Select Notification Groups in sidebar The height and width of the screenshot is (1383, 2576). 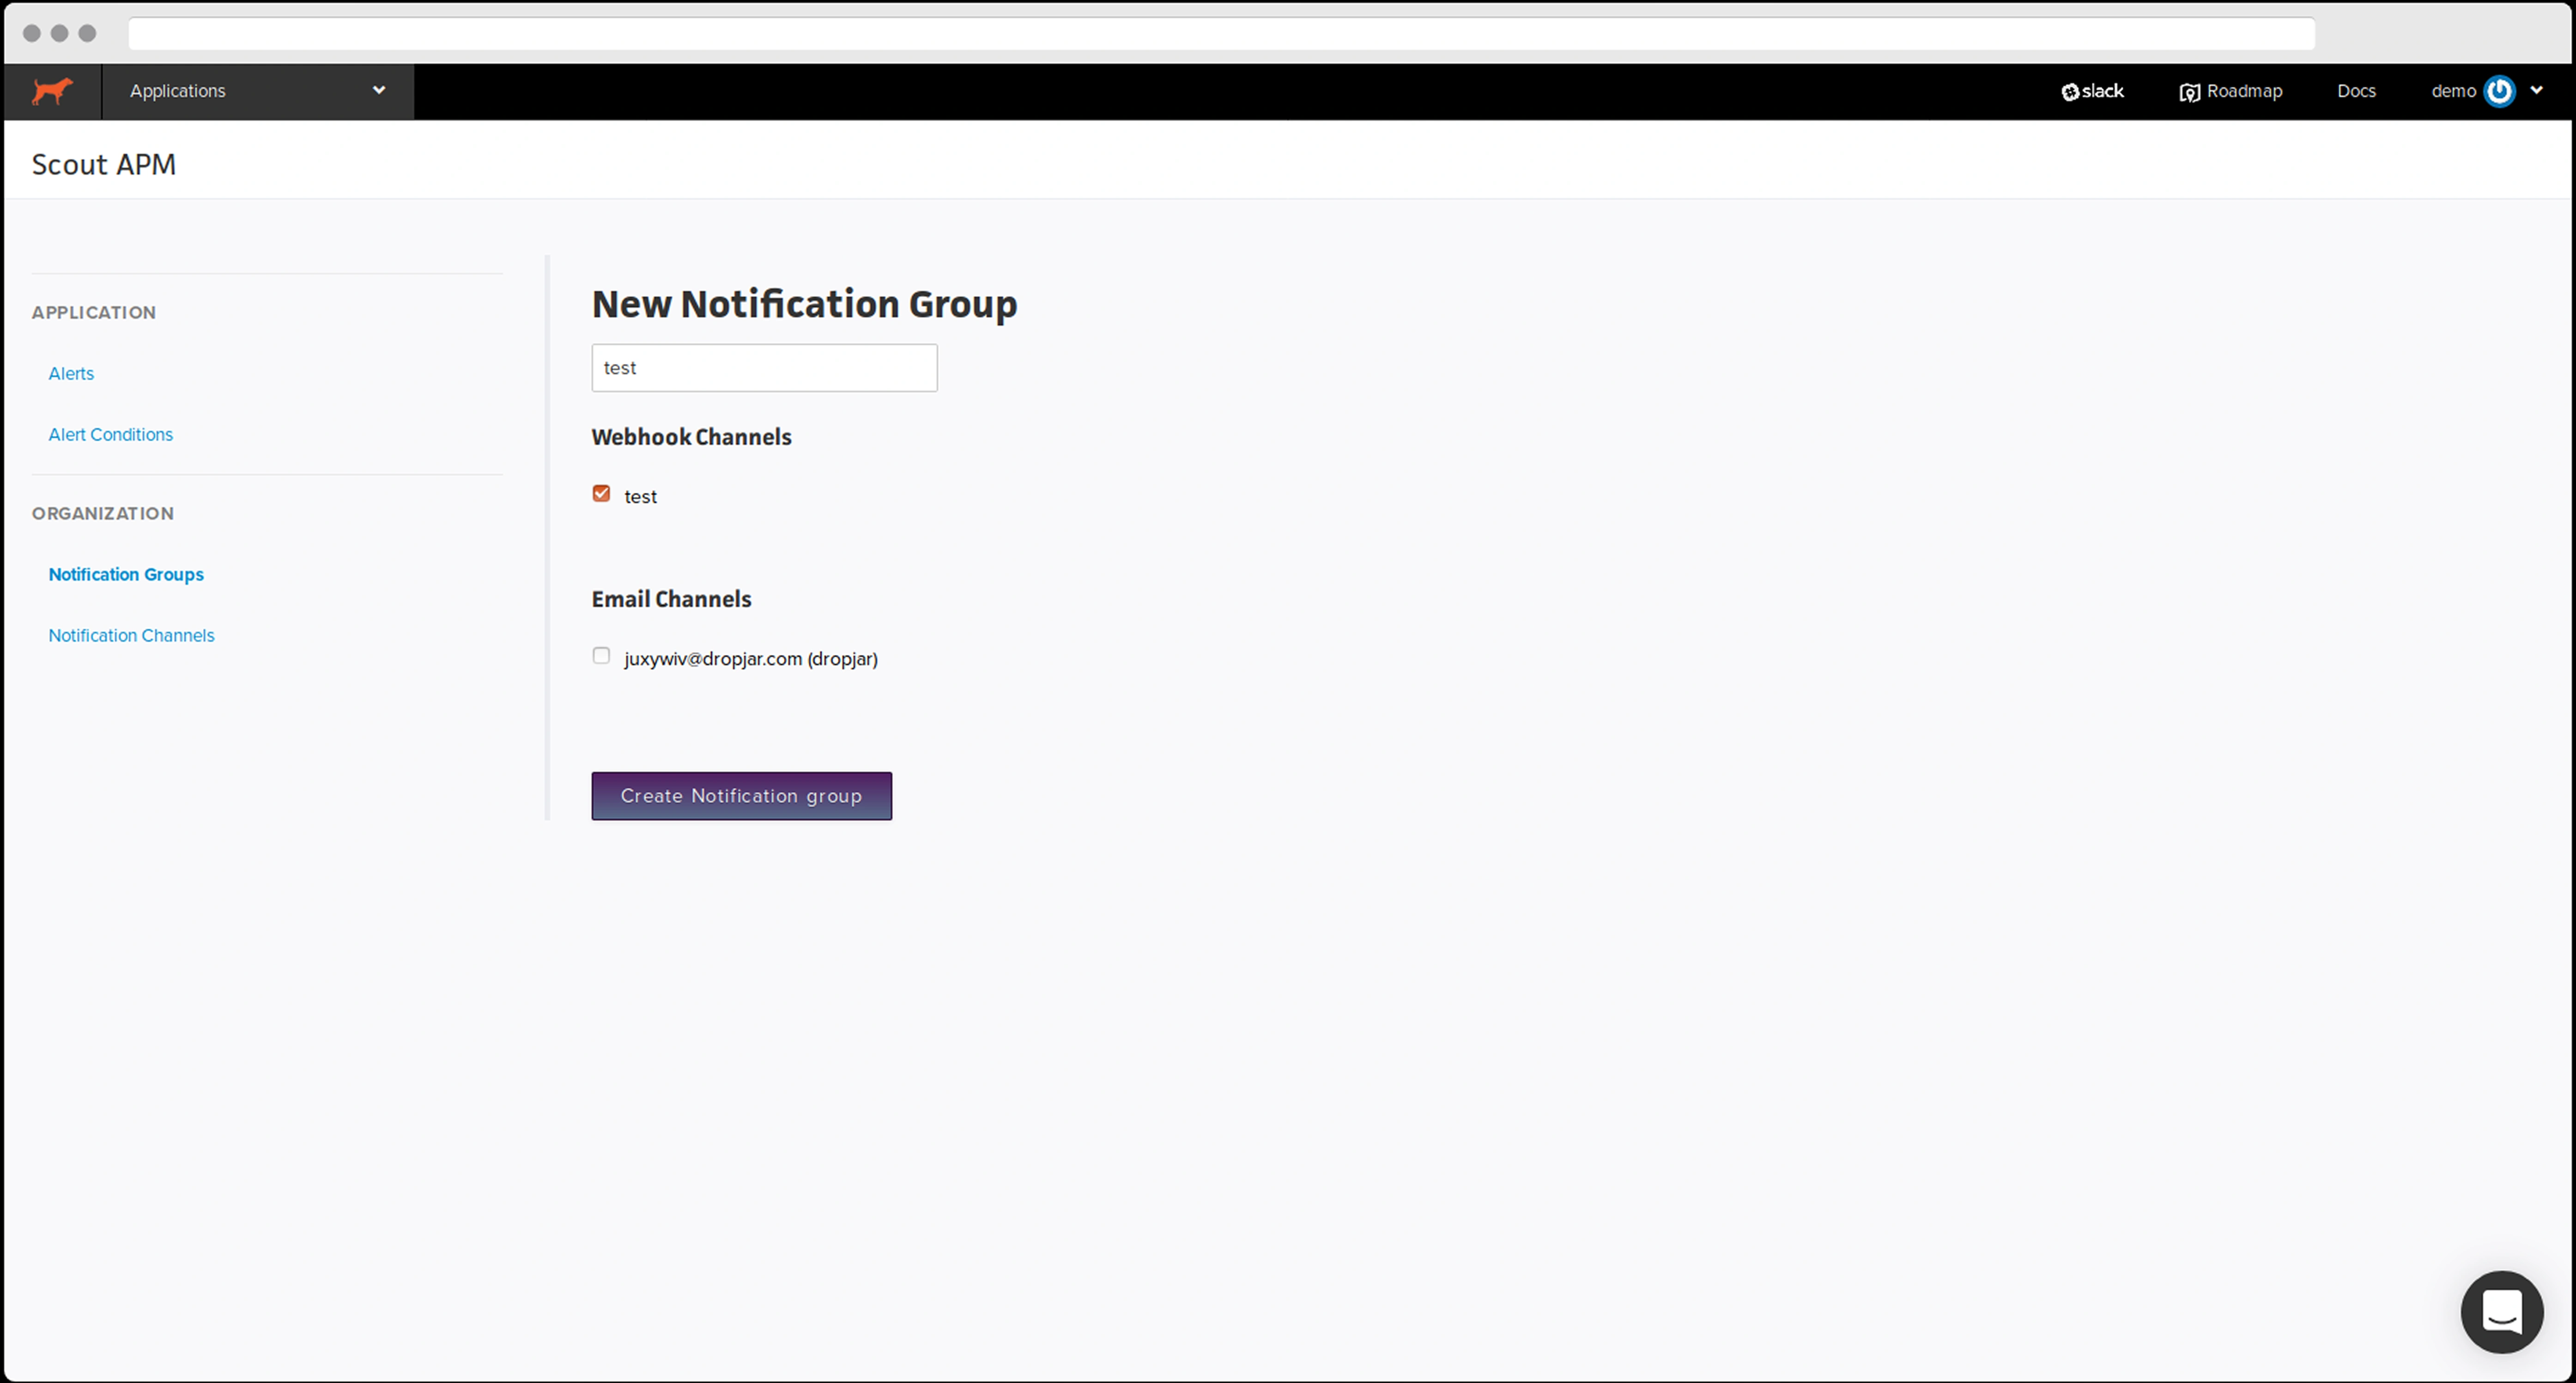coord(126,575)
